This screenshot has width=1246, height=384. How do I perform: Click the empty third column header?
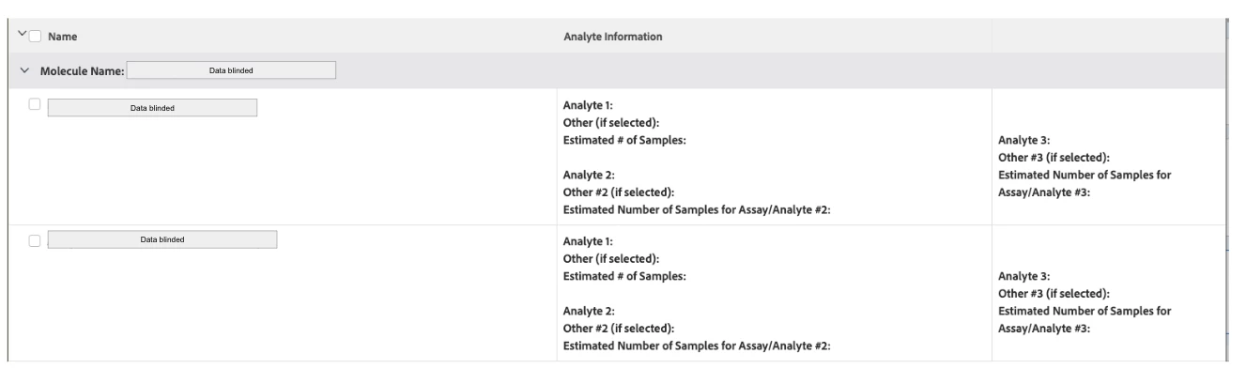1108,37
